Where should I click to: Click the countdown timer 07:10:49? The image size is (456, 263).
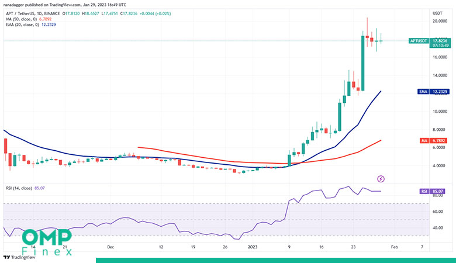(440, 46)
